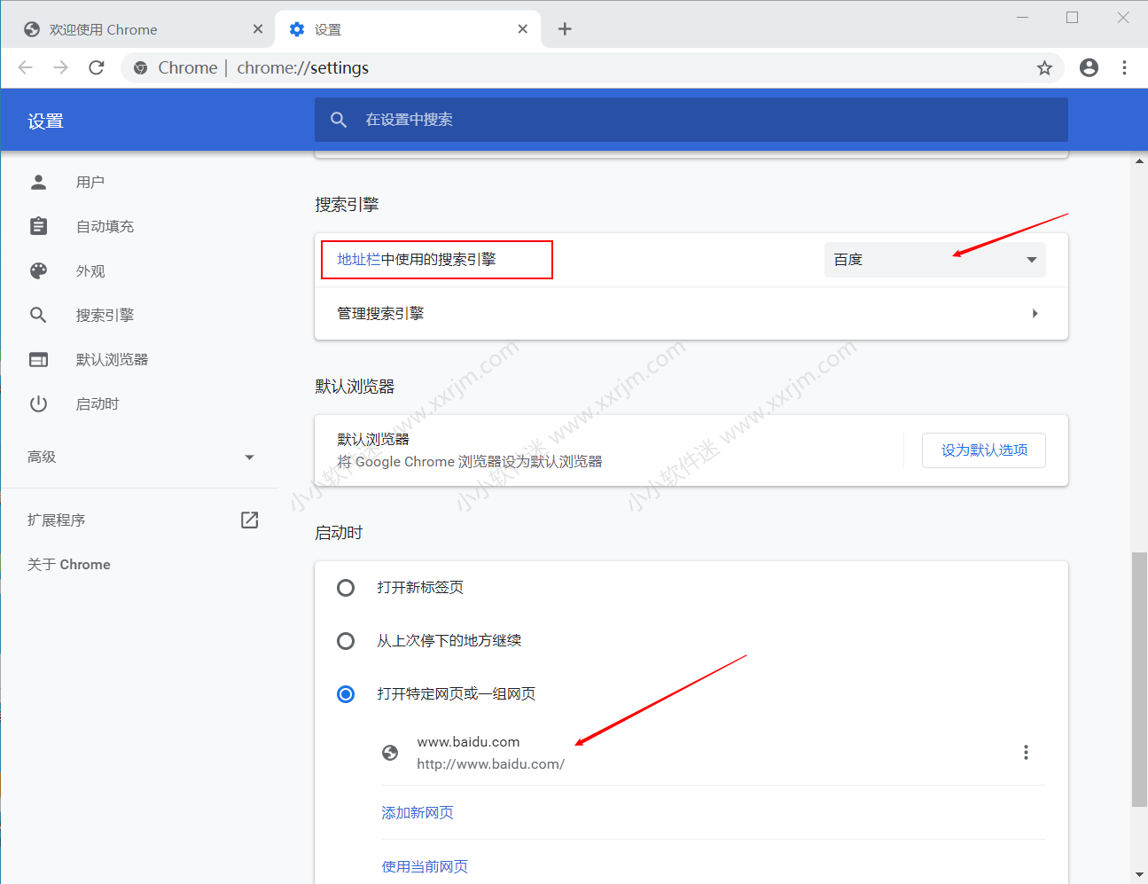This screenshot has width=1148, height=884.
Task: Click the http://www.baidu.com/ URL text
Action: click(x=491, y=764)
